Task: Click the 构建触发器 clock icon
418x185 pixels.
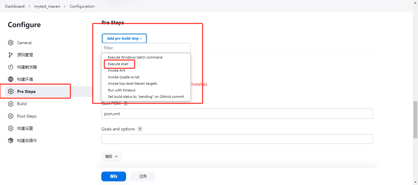Action: 11,67
